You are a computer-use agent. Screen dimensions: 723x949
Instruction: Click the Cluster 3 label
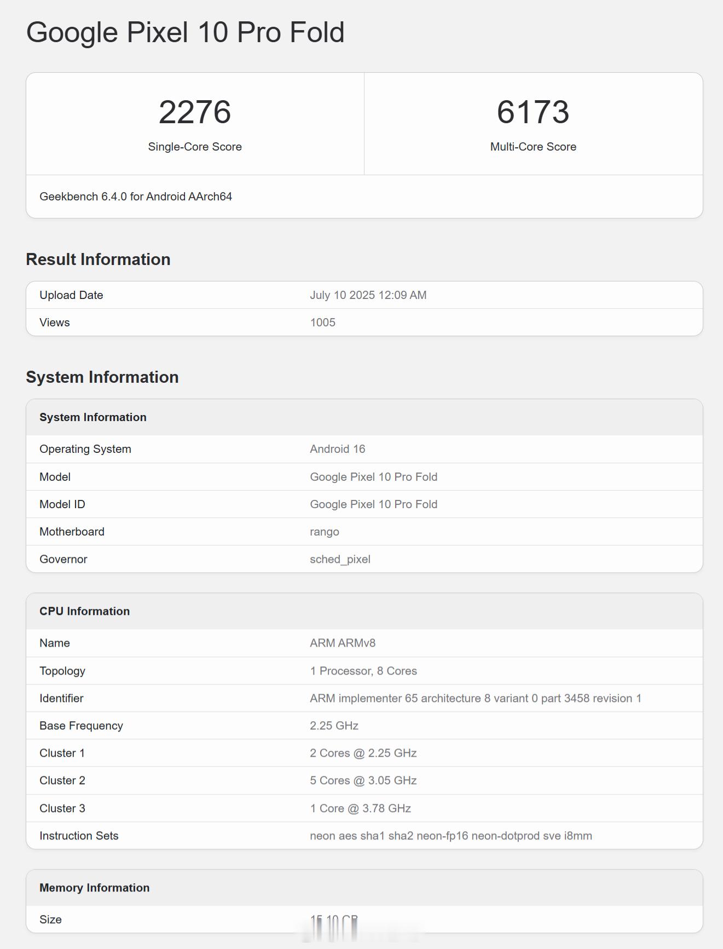pos(62,808)
